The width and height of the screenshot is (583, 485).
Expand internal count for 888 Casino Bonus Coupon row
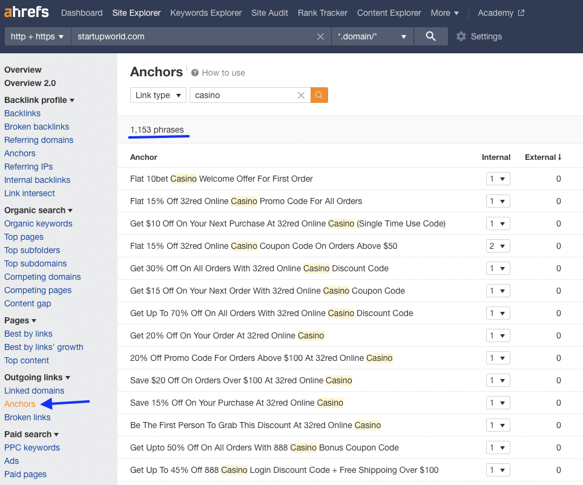tap(498, 447)
